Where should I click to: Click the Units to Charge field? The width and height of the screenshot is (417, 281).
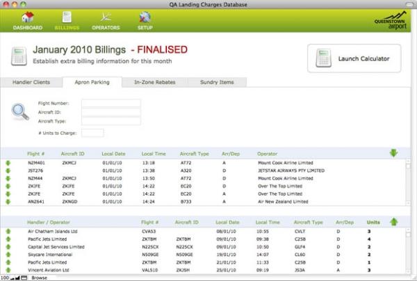click(92, 133)
